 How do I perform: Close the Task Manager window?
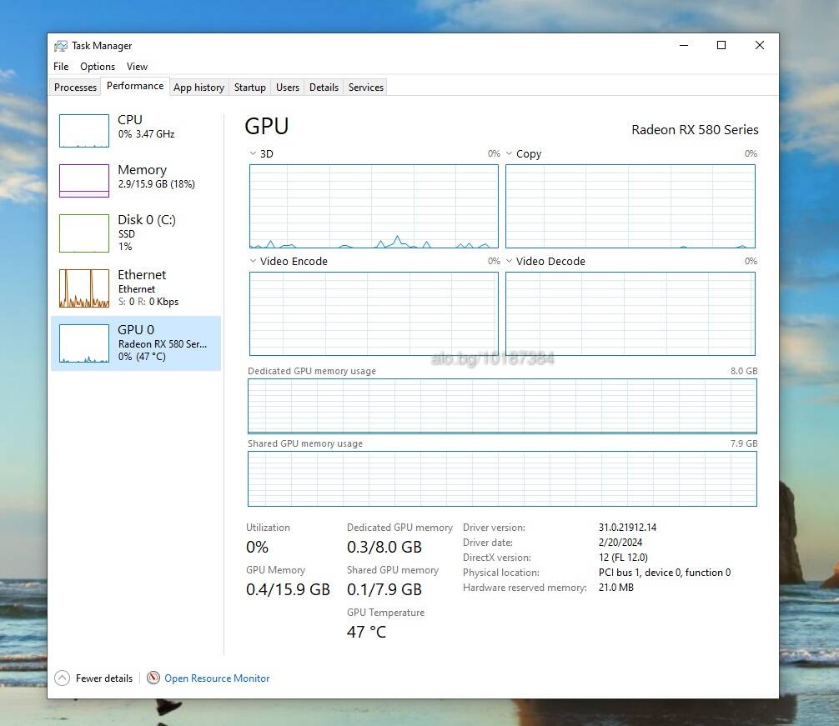759,46
